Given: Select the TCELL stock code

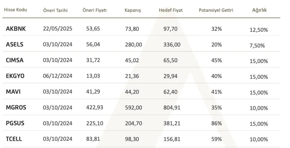Looking at the screenshot, I should [x=14, y=139].
